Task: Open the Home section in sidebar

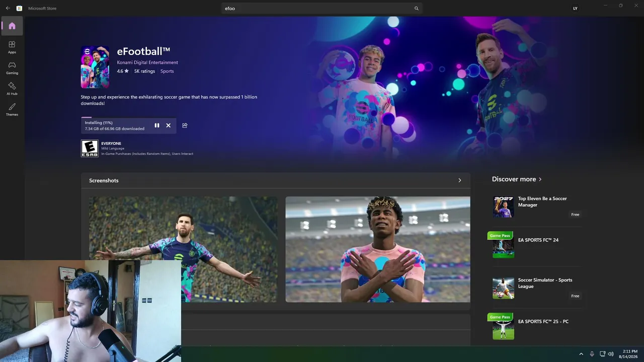Action: pyautogui.click(x=12, y=26)
